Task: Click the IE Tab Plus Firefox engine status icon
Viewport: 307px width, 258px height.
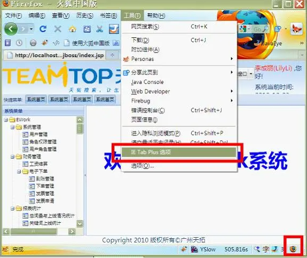Action: pos(293,249)
